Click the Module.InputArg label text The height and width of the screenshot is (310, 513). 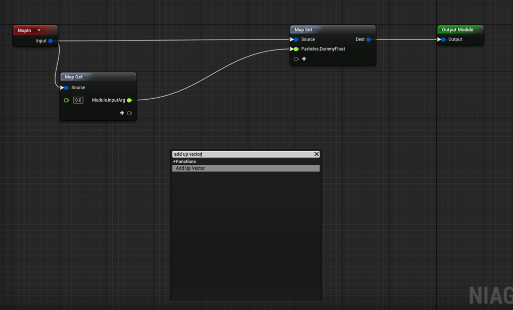tap(108, 100)
